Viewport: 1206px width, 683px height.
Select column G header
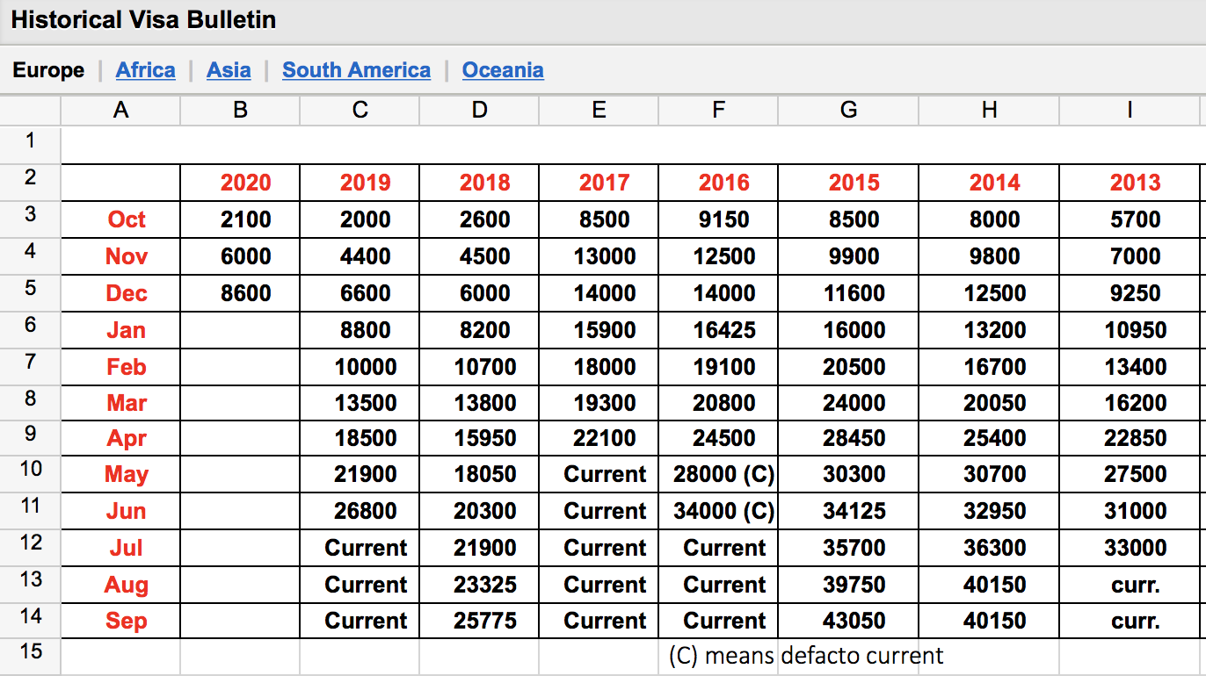pyautogui.click(x=848, y=111)
